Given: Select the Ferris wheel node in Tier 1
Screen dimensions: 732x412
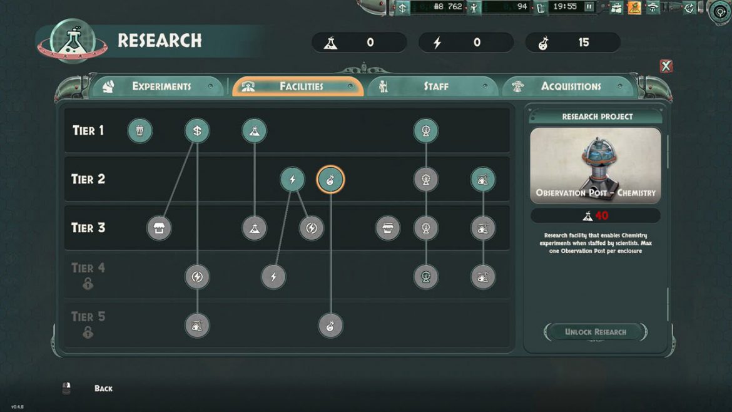Looking at the screenshot, I should click(425, 131).
